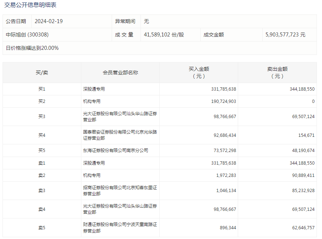Click 机构专用 in the 卖2 row
The height and width of the screenshot is (239, 322).
[92, 175]
